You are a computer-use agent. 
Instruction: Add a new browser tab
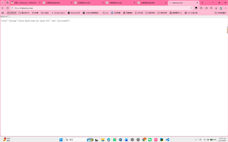click(x=202, y=3)
